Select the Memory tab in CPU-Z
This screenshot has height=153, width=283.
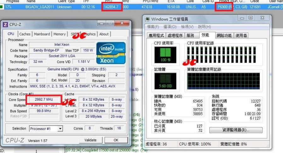point(59,34)
